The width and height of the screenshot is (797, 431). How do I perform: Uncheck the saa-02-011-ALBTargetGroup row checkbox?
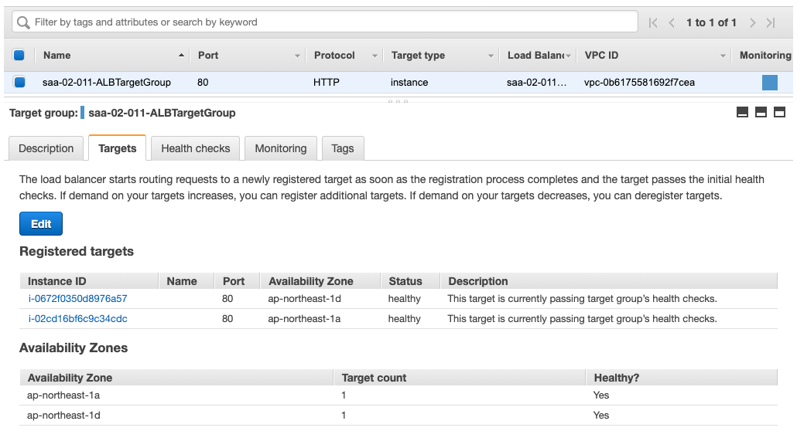pyautogui.click(x=19, y=82)
